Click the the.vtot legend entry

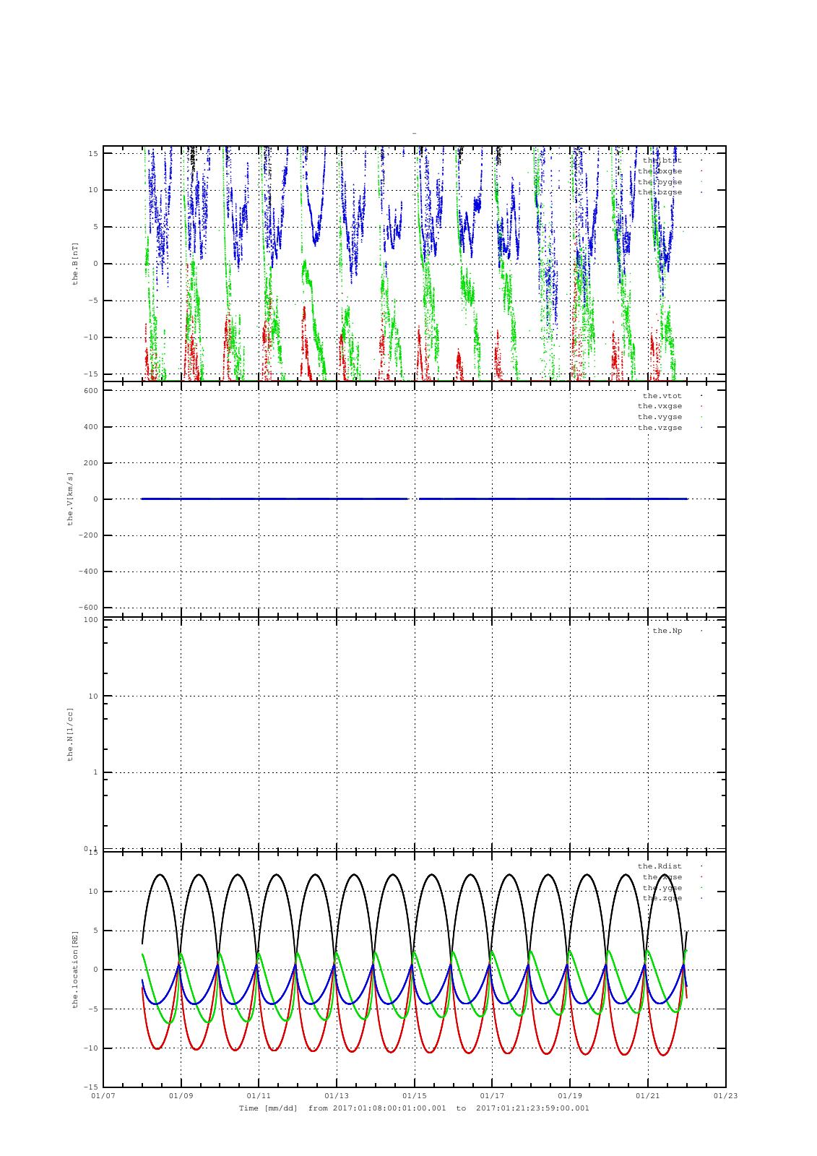pos(662,396)
